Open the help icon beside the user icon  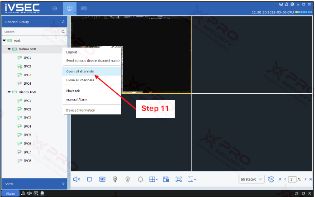[x=292, y=4]
